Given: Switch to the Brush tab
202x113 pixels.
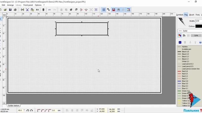Looking at the screenshot, I should 192,15.
